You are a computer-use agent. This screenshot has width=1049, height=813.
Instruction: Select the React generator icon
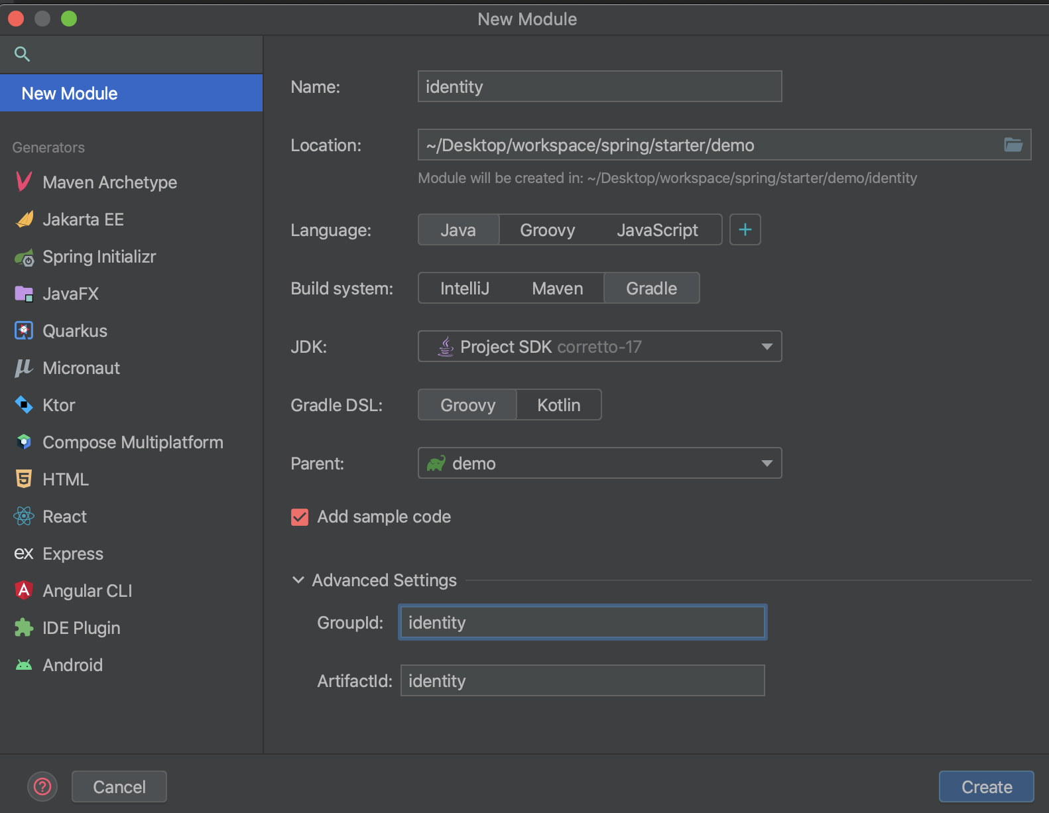pos(24,516)
